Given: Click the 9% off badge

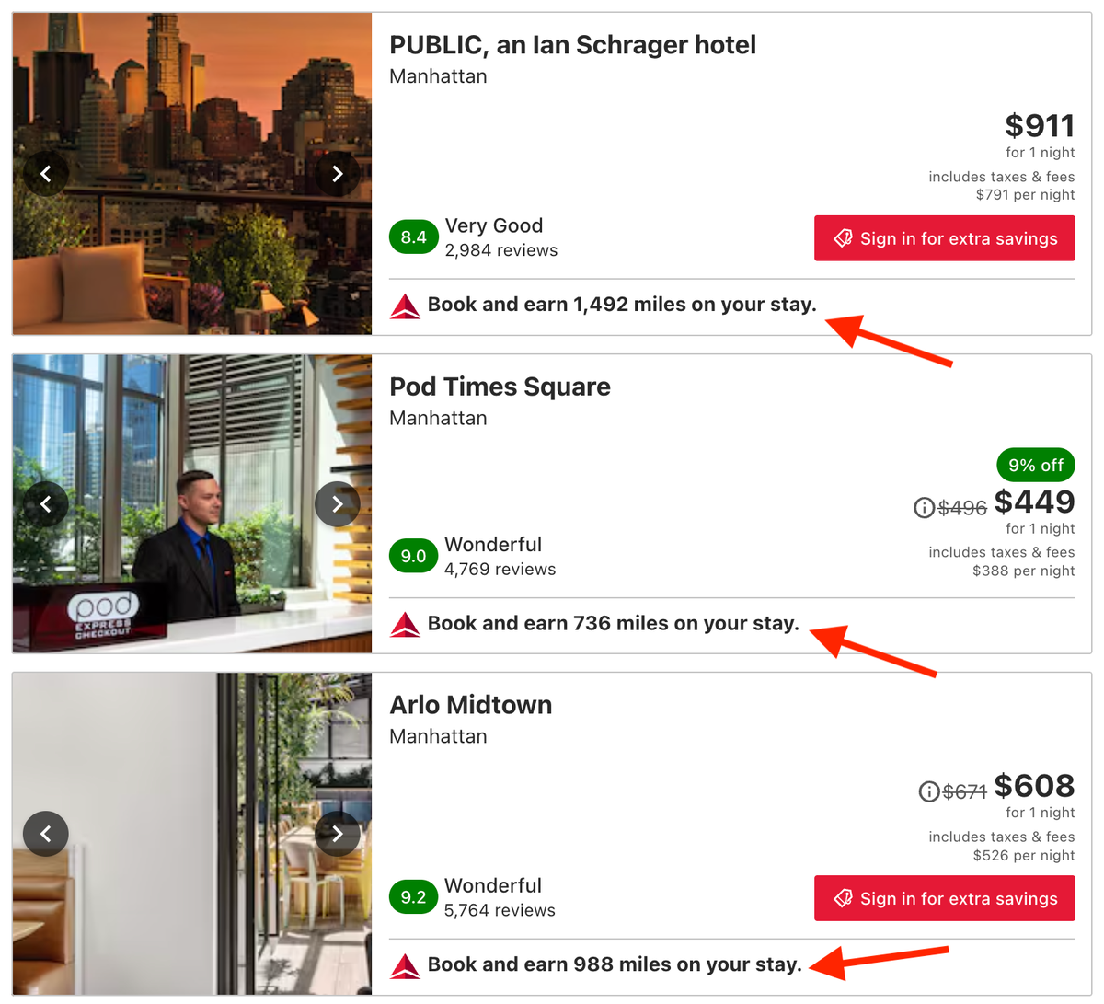Looking at the screenshot, I should (x=1036, y=466).
